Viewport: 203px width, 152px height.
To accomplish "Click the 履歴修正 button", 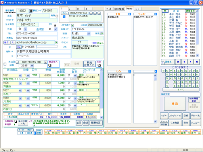I will pos(96,123).
